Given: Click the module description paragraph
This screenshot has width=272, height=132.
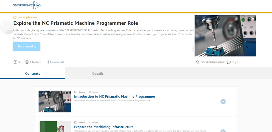Looking at the screenshot, I should [x=104, y=34].
